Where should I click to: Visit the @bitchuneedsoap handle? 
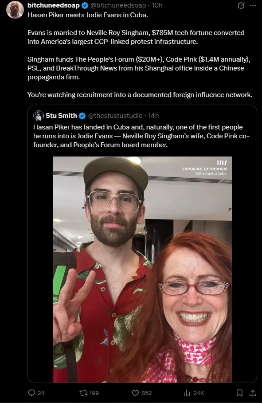118,5
